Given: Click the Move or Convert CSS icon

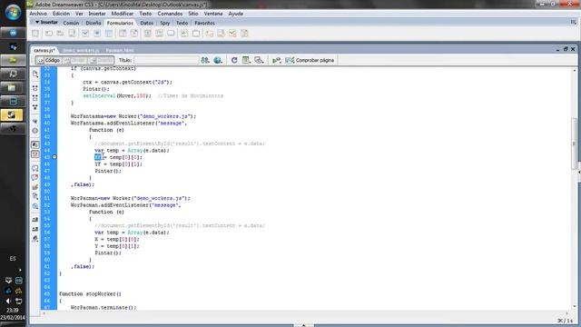Looking at the screenshot, I should pyautogui.click(x=35, y=206).
